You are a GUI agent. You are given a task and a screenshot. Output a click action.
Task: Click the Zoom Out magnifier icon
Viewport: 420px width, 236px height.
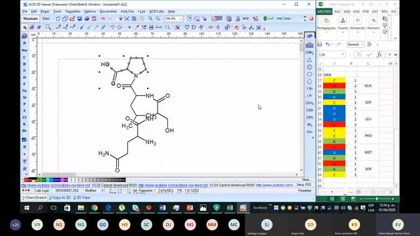coord(157,18)
